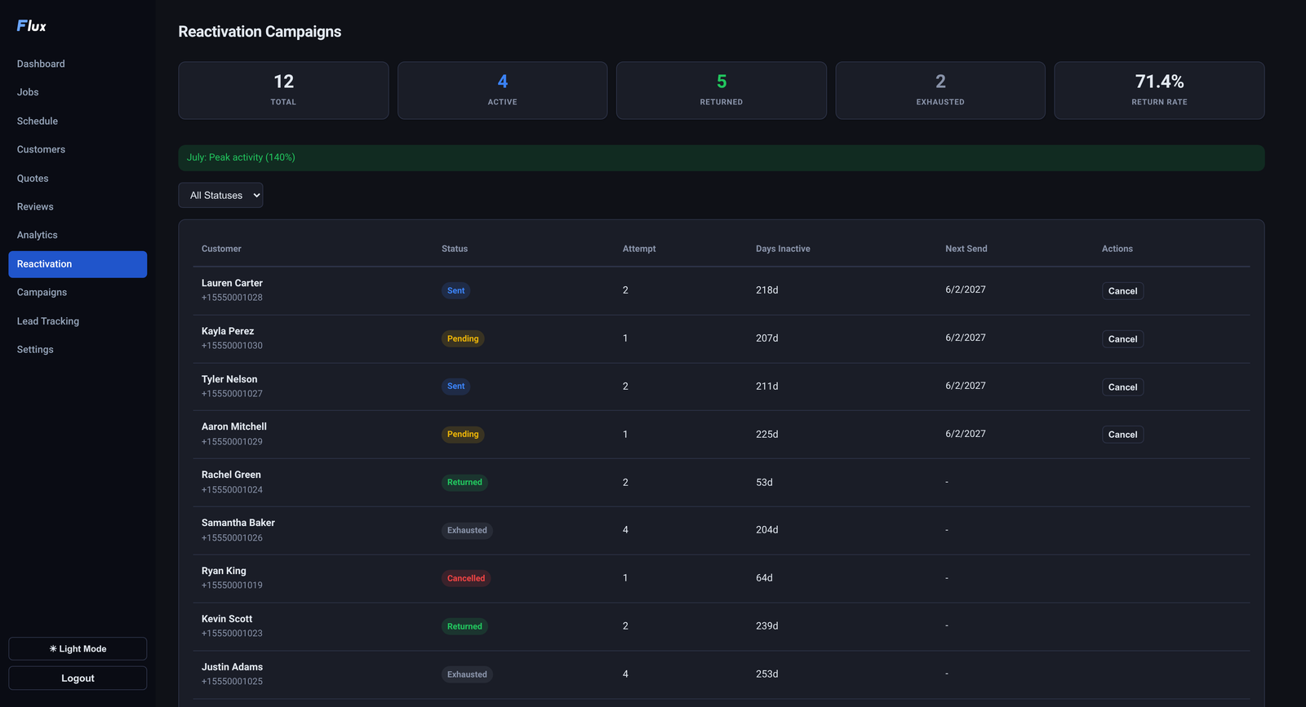1306x707 pixels.
Task: Open Analytics in sidebar
Action: [78, 235]
